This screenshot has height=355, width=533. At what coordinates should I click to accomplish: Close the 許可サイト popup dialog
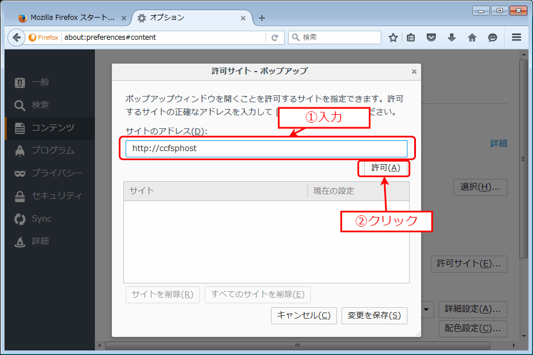click(414, 72)
